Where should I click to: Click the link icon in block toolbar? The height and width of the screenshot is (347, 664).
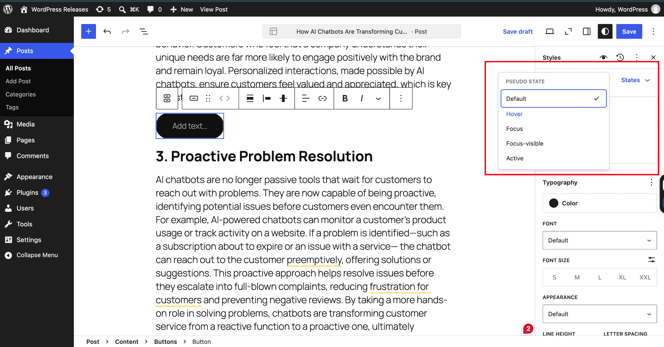coord(322,98)
